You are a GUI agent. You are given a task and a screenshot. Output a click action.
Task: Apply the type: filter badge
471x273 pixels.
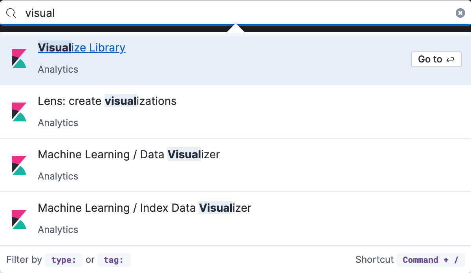tap(63, 260)
